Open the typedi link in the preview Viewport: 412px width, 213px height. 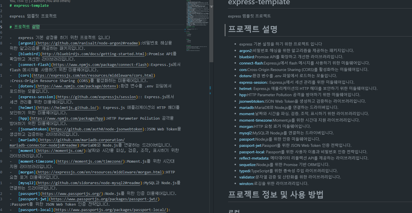245,171
